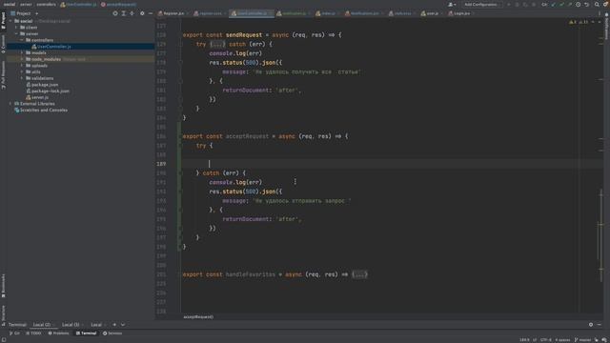Image resolution: width=610 pixels, height=343 pixels.
Task: Click the Select Opened File target icon
Action: click(x=115, y=13)
